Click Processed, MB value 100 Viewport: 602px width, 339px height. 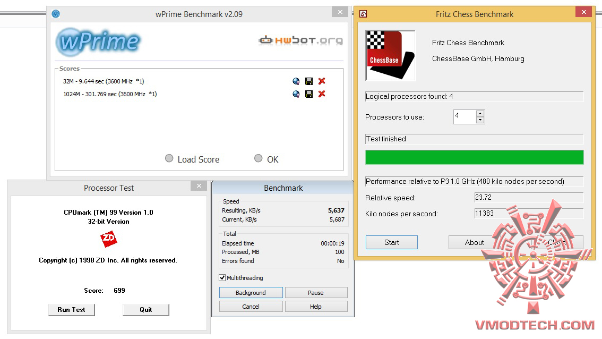pos(339,252)
